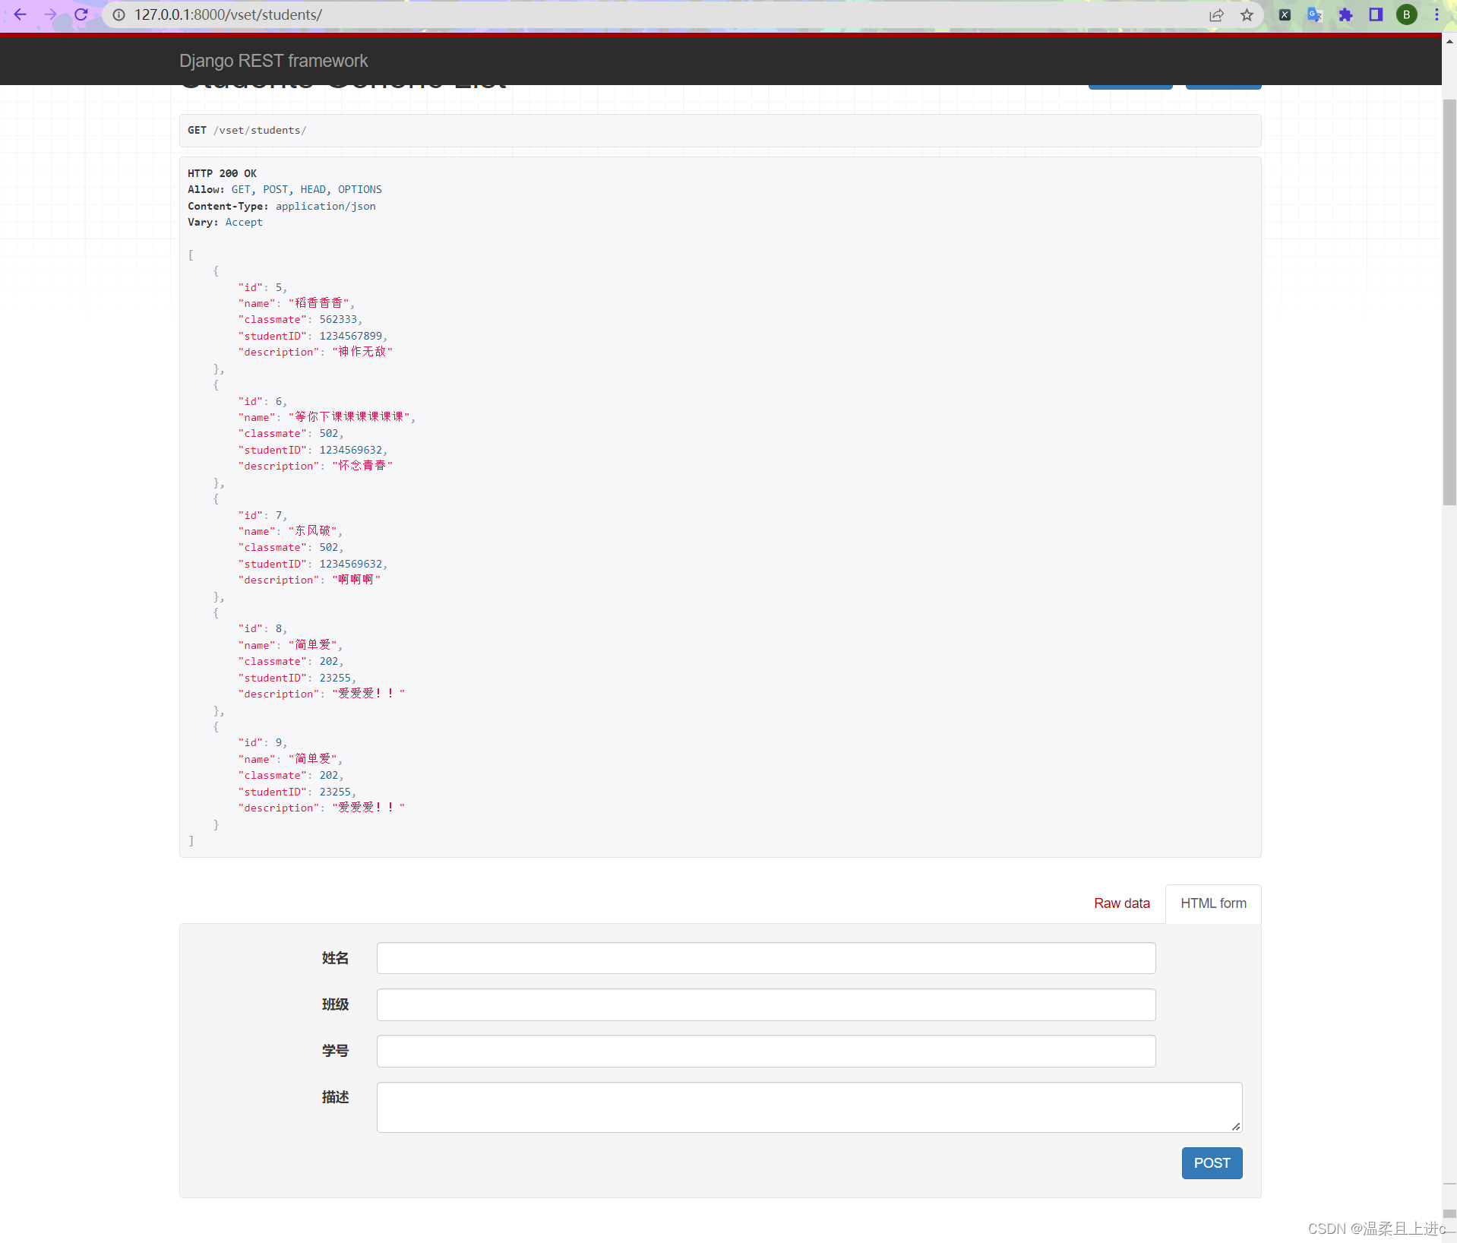Click the application/json content type value
The image size is (1457, 1243).
click(x=325, y=206)
